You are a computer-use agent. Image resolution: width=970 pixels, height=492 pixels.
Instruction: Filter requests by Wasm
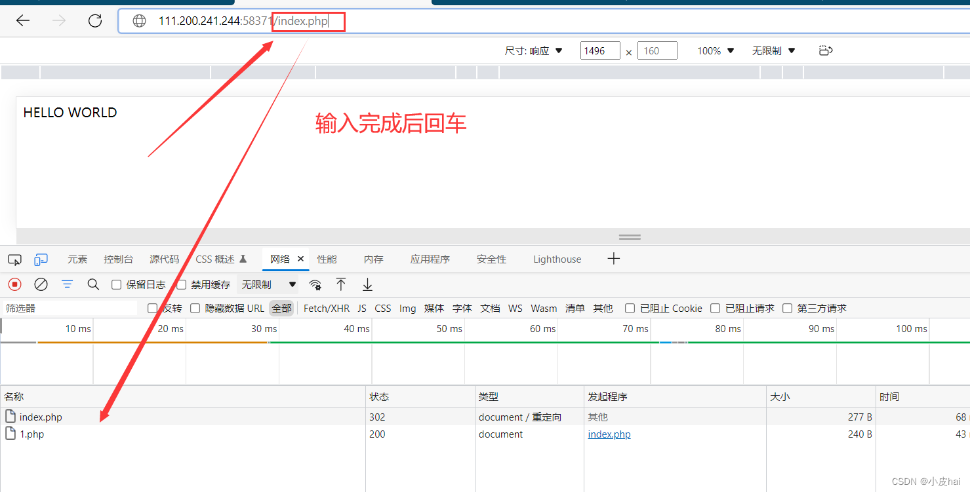click(x=544, y=308)
